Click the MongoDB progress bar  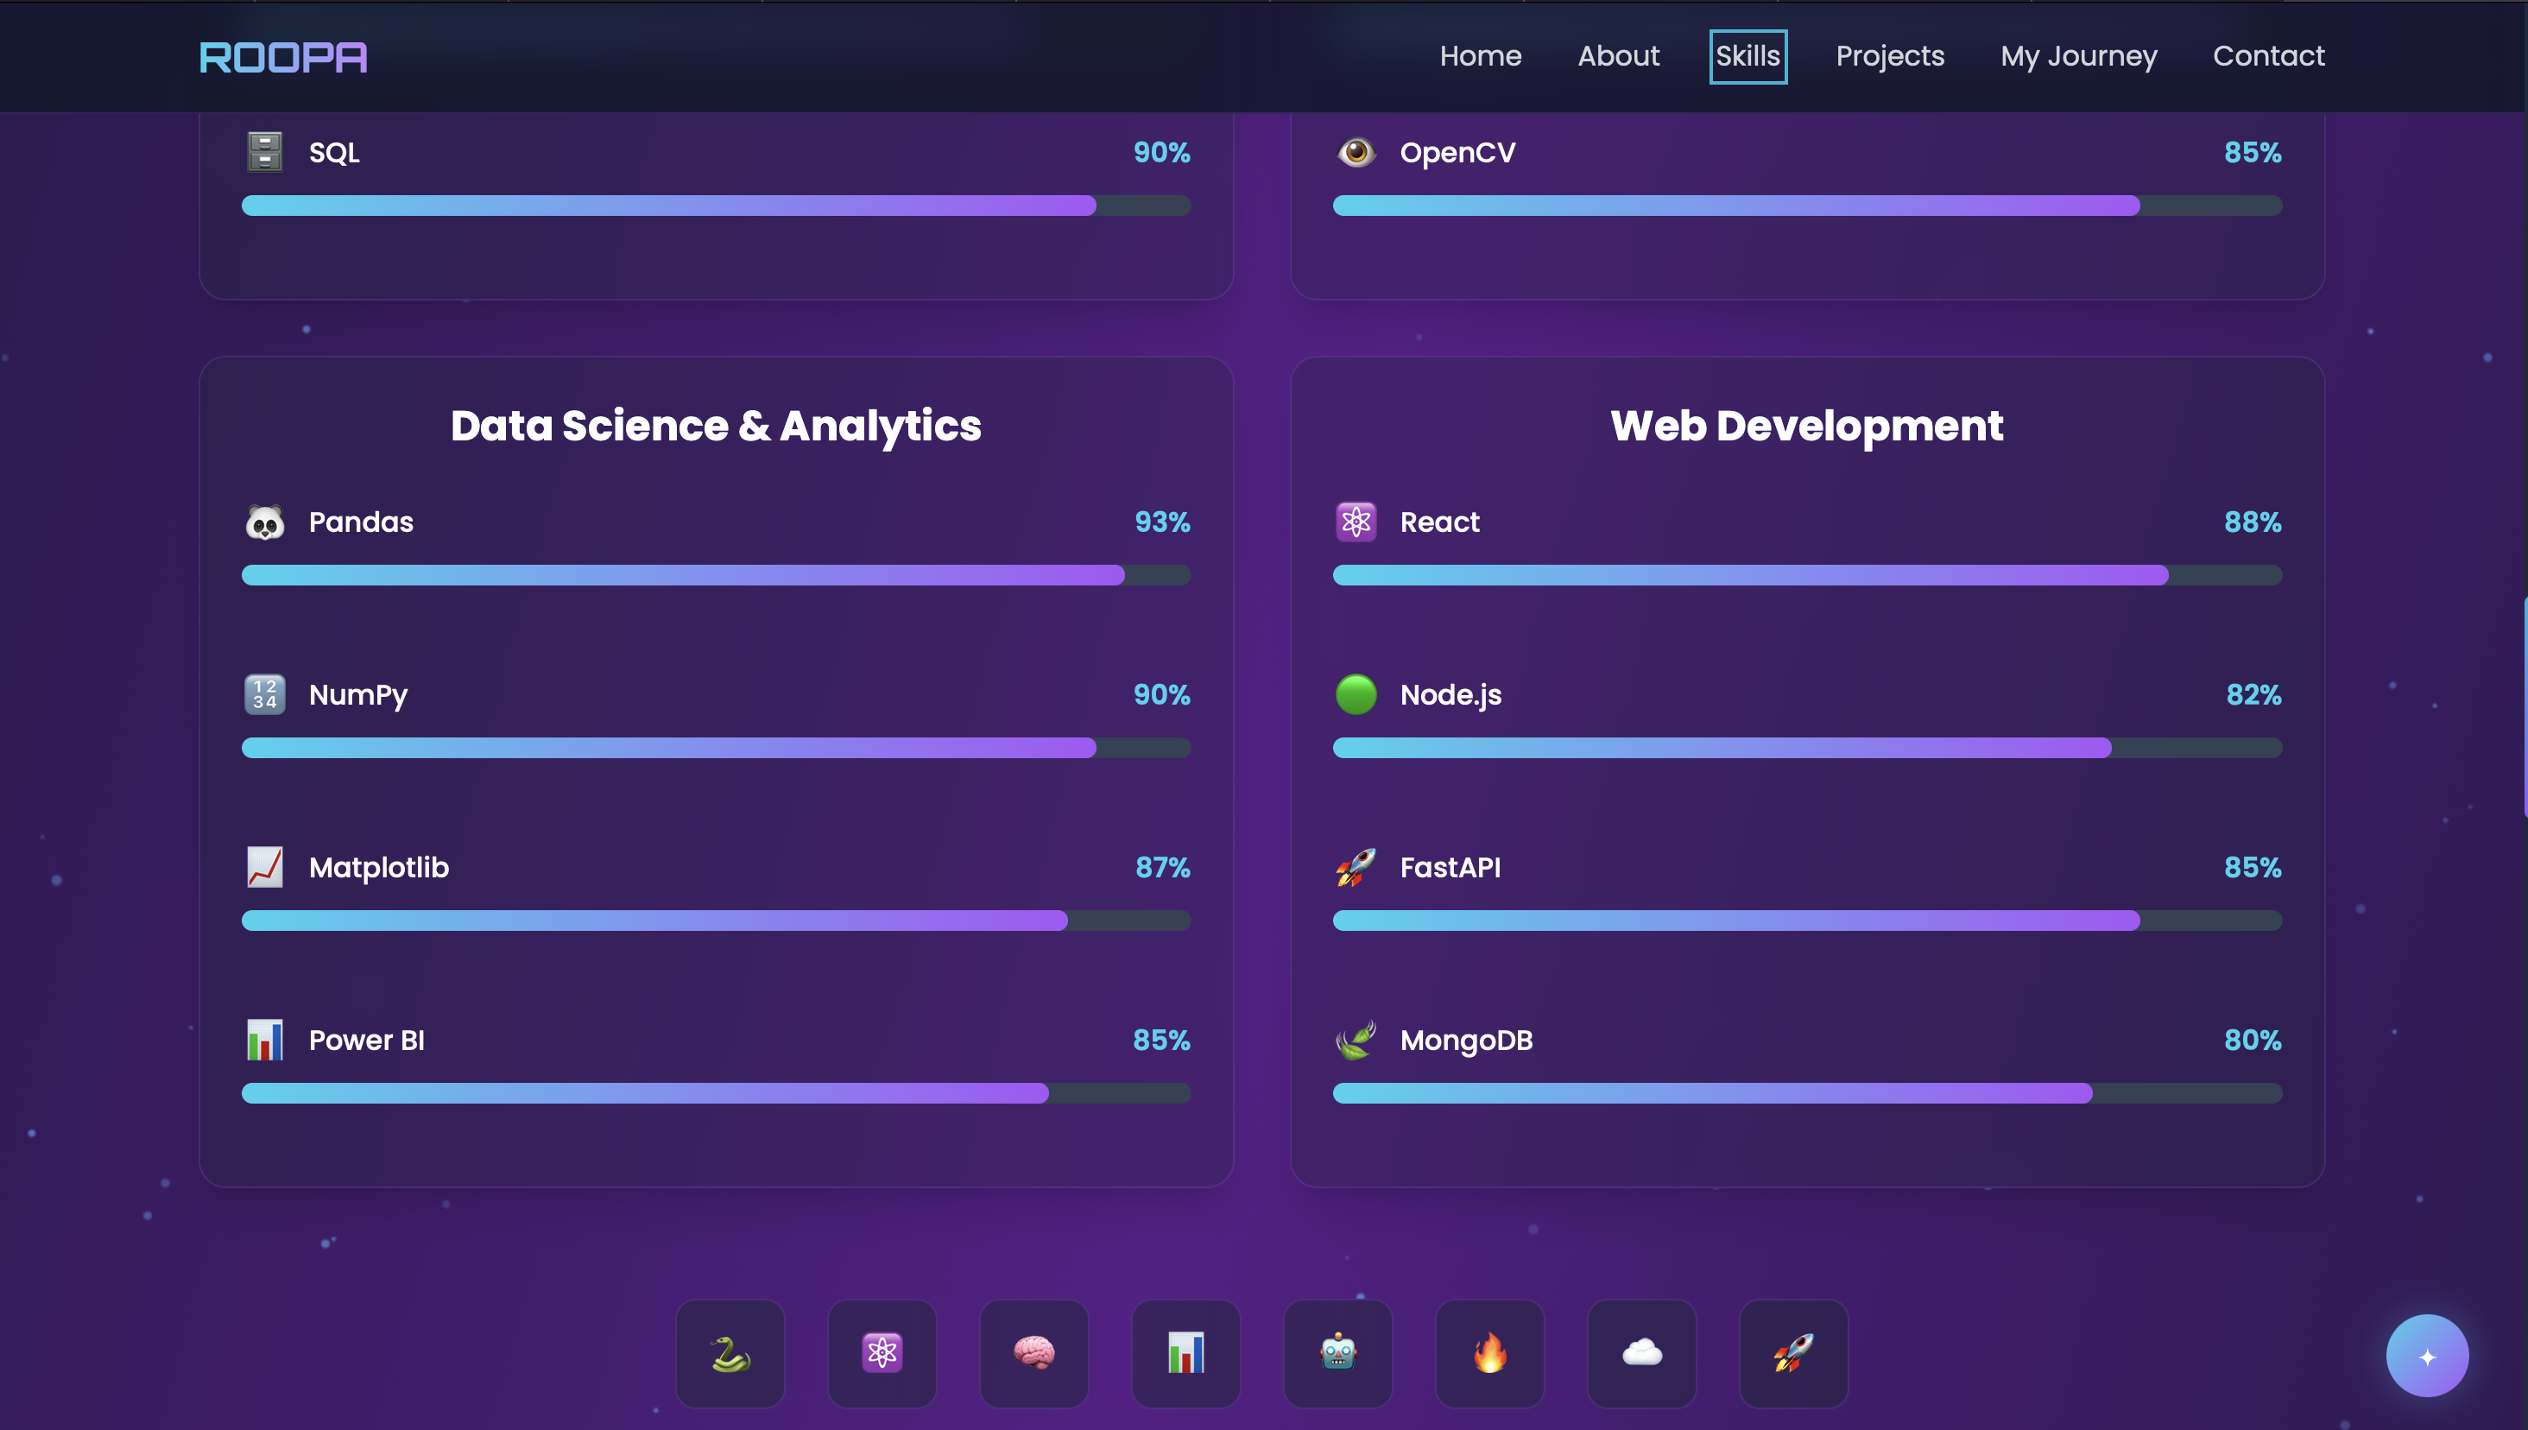click(x=1807, y=1093)
